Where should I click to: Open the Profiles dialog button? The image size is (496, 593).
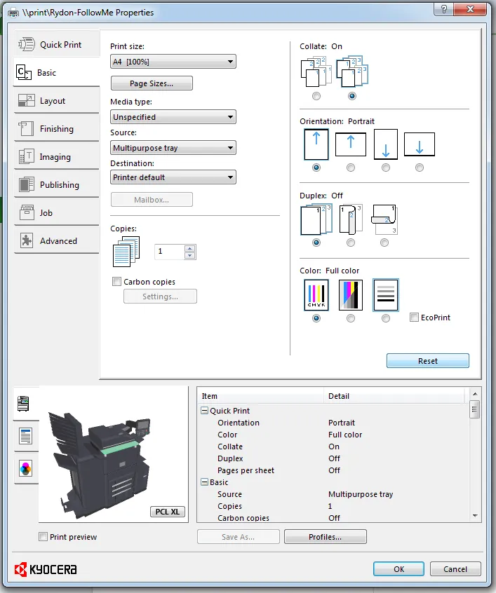326,537
